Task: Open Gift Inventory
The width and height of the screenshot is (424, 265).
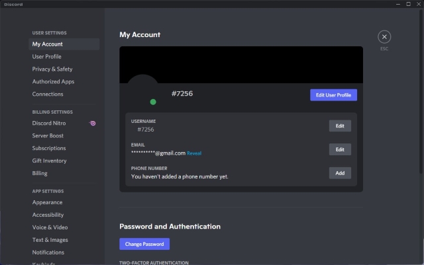Action: 64,161
